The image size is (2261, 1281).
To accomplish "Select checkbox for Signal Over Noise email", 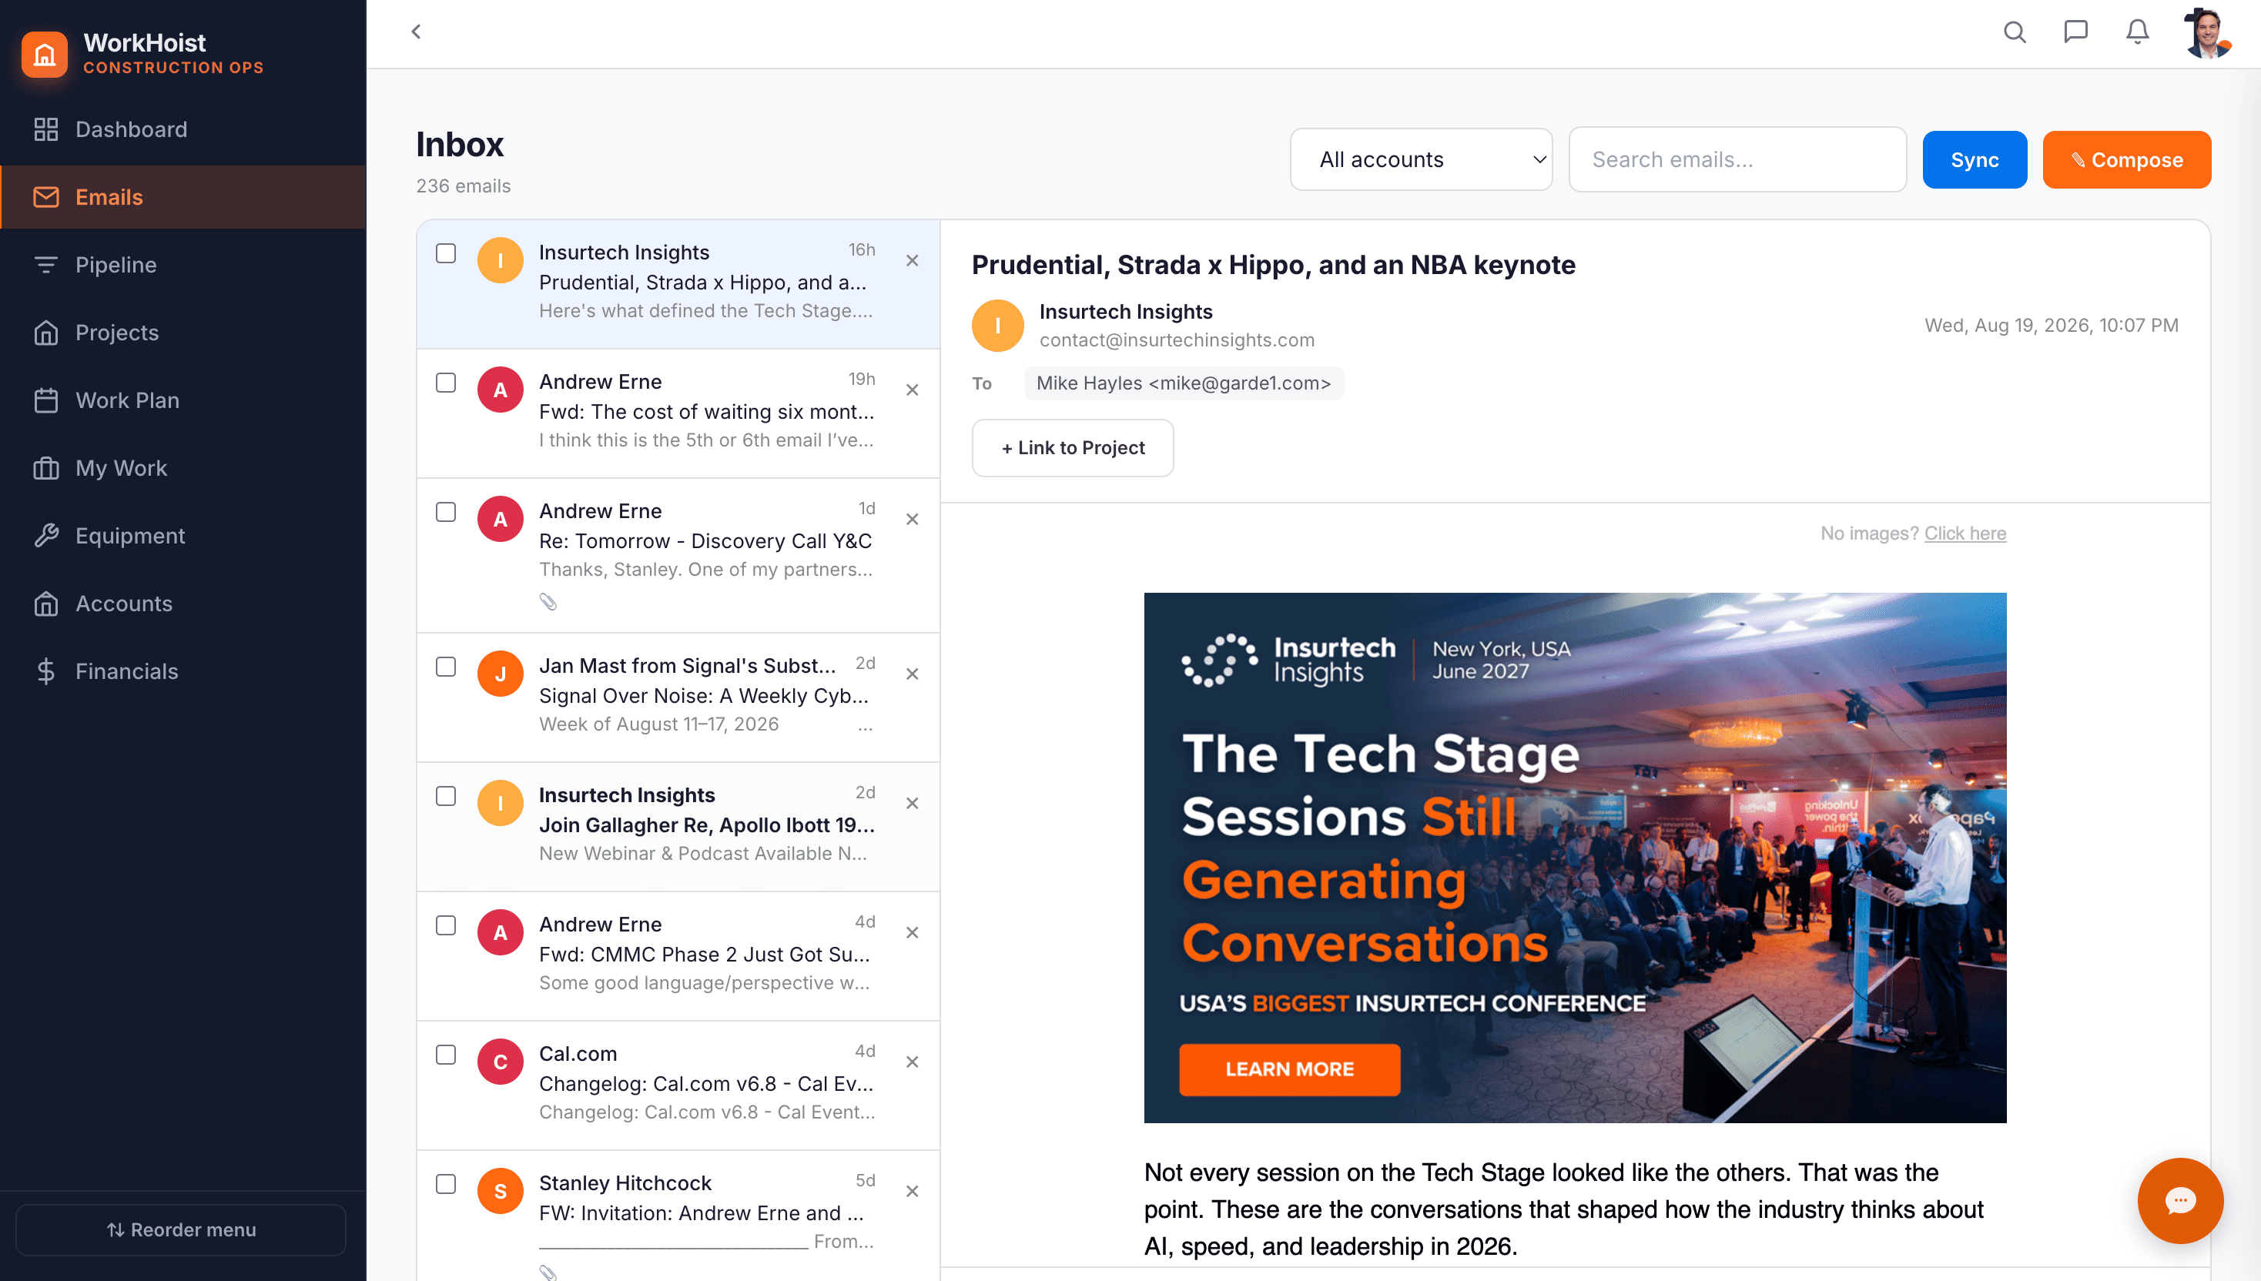I will click(x=446, y=667).
